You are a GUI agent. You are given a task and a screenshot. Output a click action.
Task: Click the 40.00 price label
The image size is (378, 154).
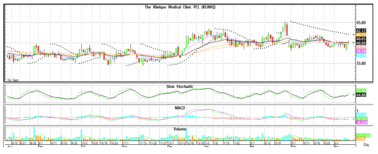[361, 43]
